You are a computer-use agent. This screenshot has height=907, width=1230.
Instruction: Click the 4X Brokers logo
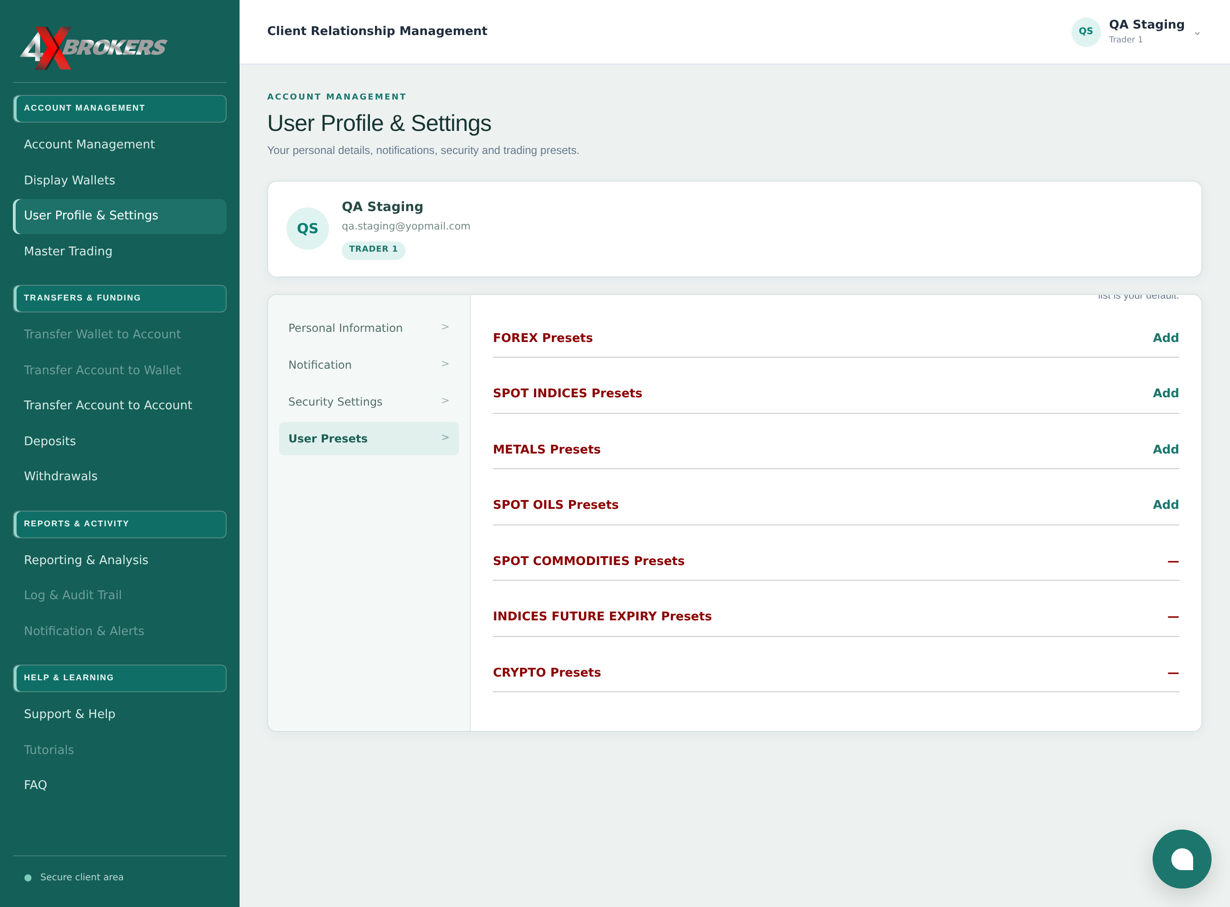pos(94,48)
